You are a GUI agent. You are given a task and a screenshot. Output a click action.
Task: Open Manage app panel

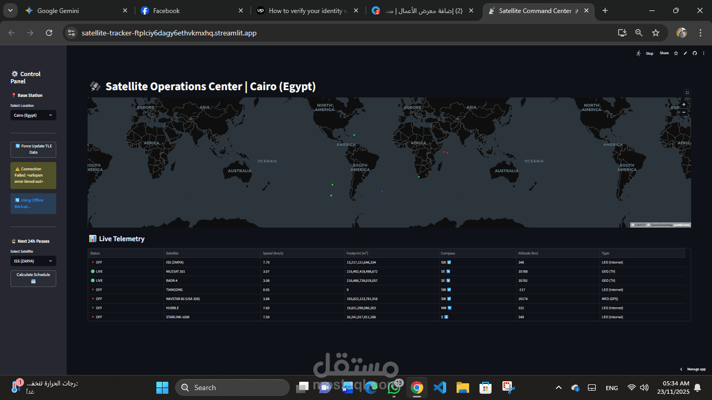tap(693, 369)
